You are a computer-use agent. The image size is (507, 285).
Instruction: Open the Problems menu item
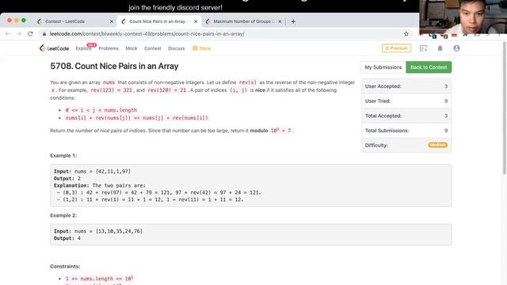[109, 48]
